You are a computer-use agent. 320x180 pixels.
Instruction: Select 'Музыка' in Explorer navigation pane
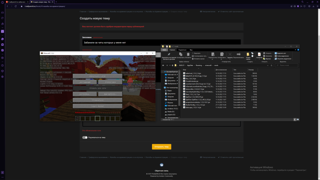pos(170,103)
